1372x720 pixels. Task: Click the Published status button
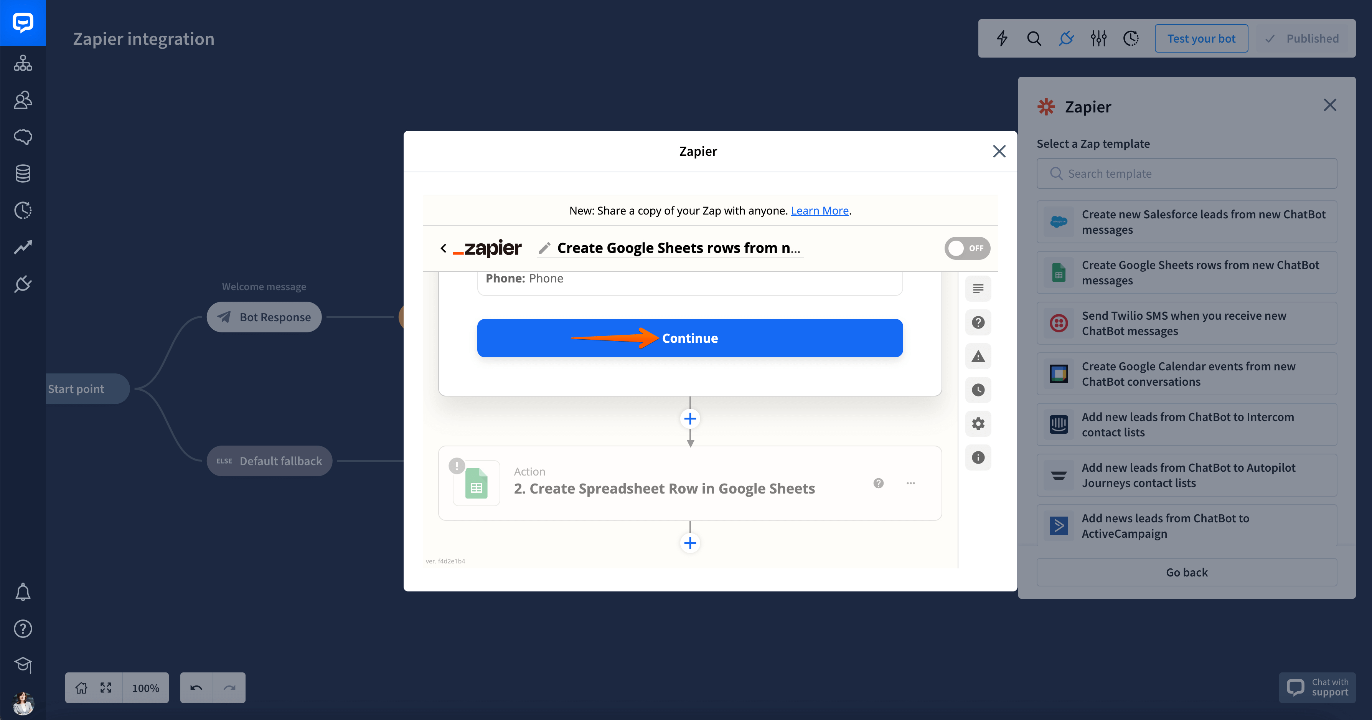(x=1302, y=38)
